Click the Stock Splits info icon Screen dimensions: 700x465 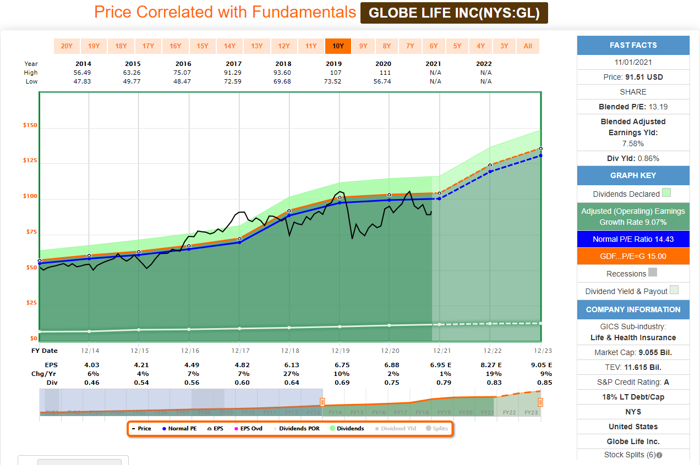[659, 455]
